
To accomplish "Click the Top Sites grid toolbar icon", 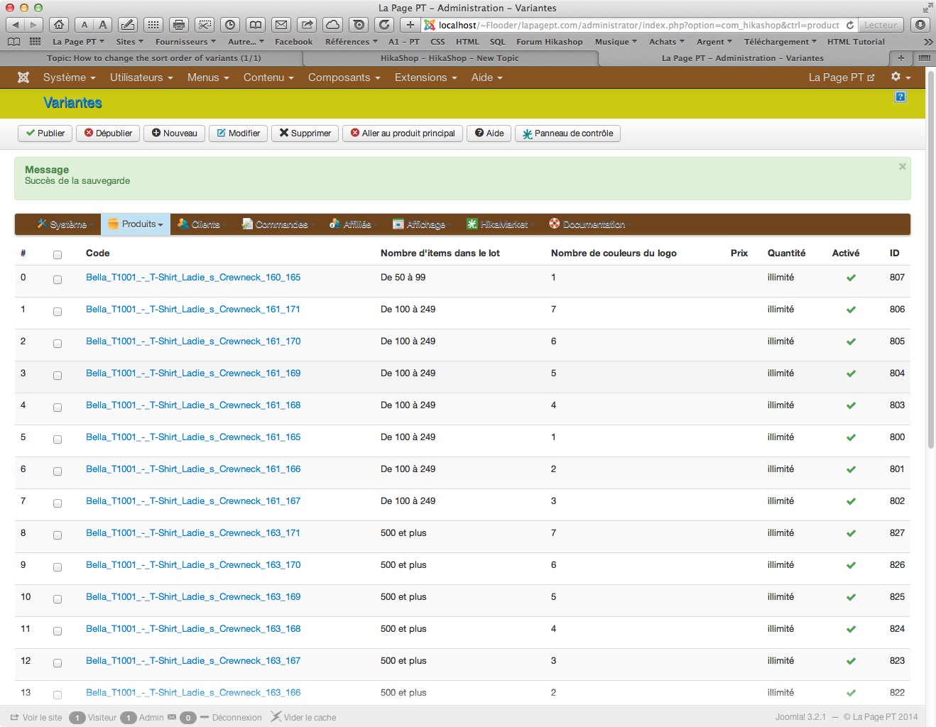I will (x=153, y=25).
